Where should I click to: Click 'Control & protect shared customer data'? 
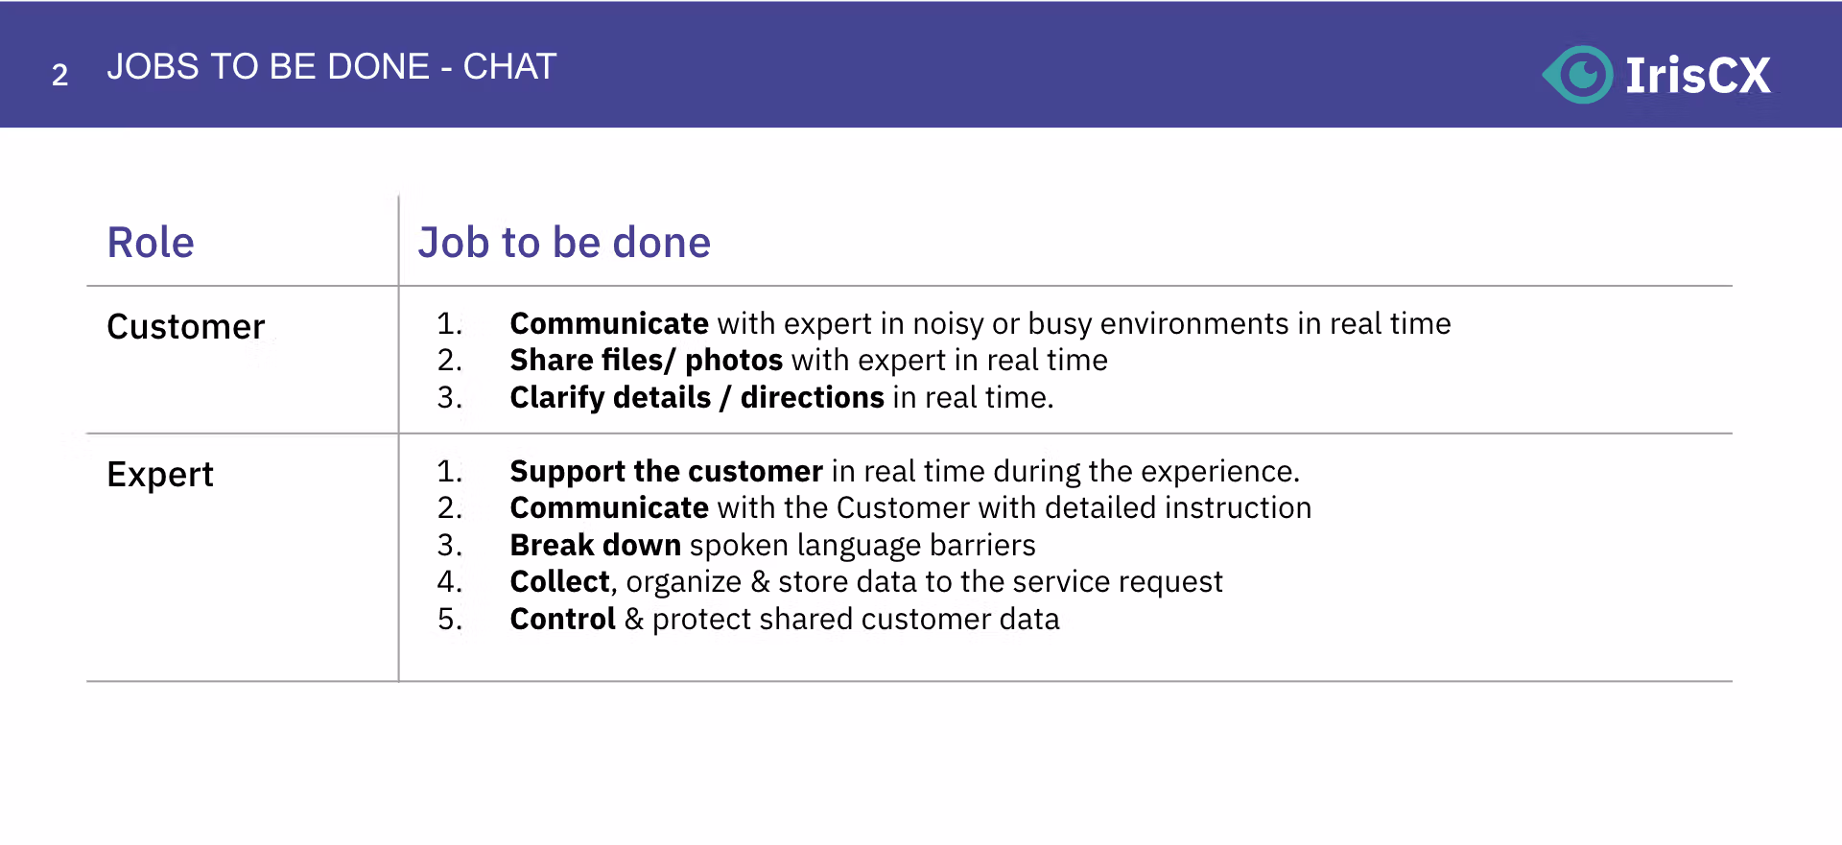785,619
